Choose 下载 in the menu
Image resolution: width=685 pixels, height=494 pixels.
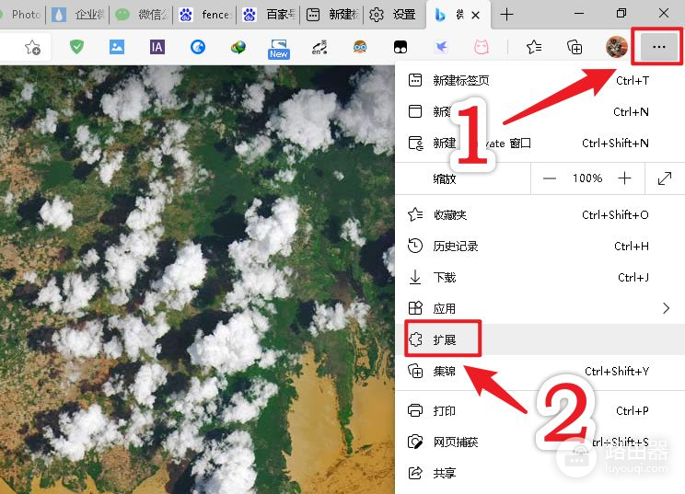(x=445, y=278)
